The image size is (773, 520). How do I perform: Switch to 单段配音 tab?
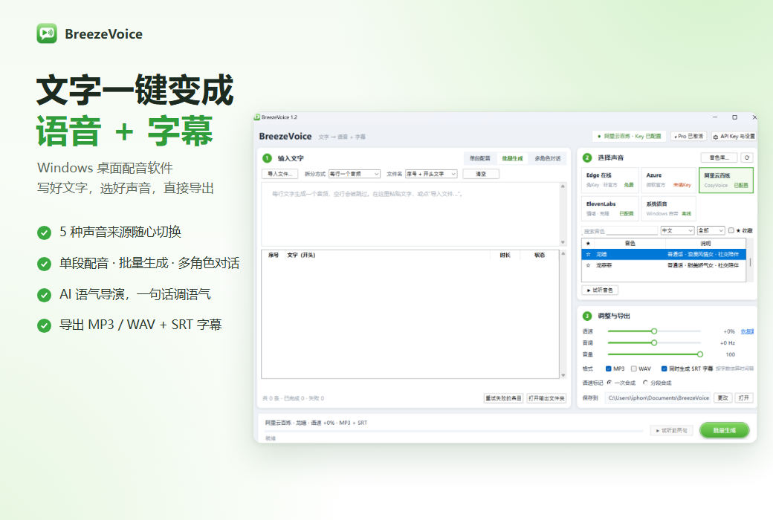[479, 158]
